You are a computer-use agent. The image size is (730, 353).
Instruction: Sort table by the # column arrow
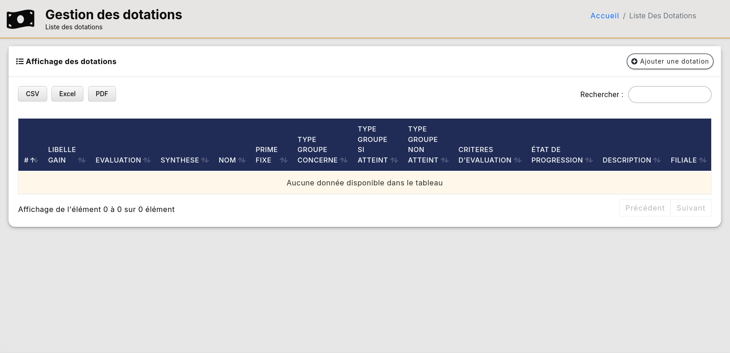34,160
